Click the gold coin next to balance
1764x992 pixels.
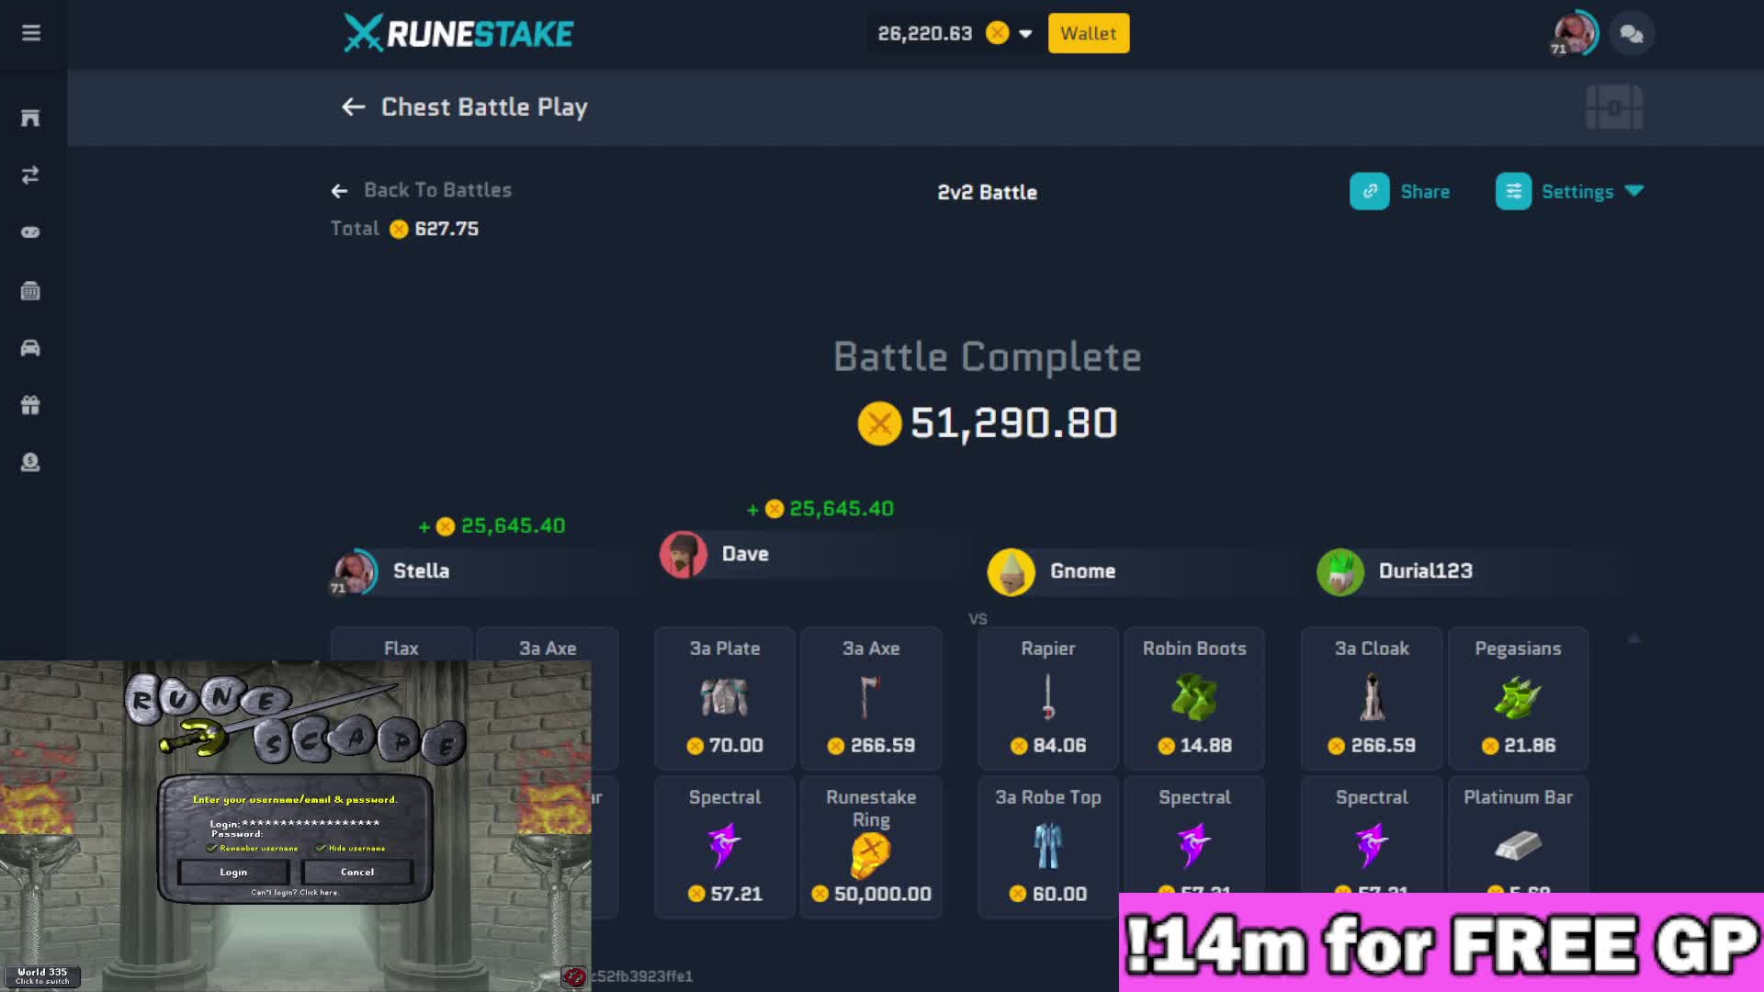coord(997,33)
